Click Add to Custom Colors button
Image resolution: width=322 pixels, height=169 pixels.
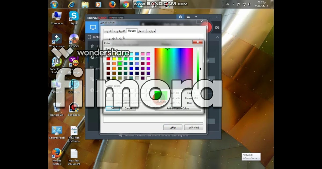[178, 108]
